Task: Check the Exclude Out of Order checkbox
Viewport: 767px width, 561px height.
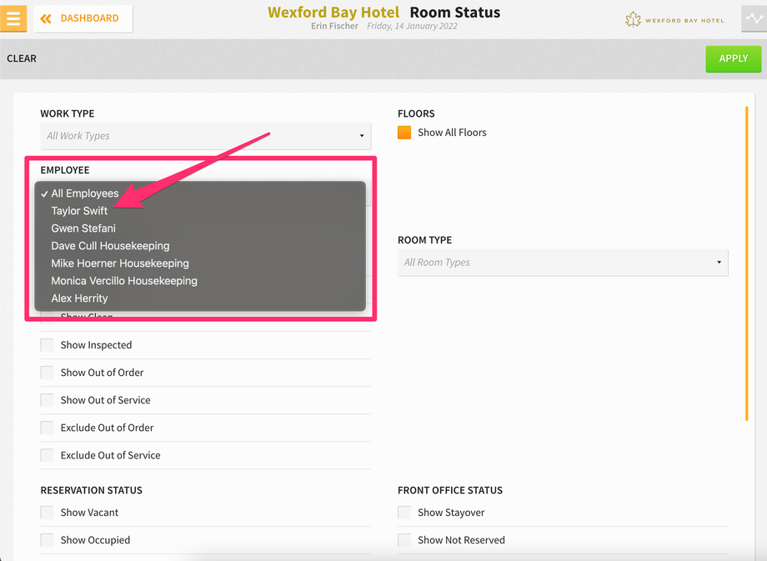Action: click(x=47, y=428)
